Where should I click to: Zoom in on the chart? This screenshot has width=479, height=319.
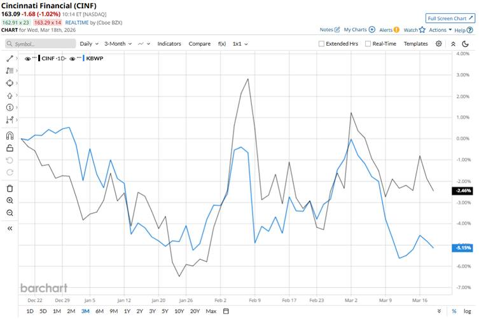tap(10, 201)
